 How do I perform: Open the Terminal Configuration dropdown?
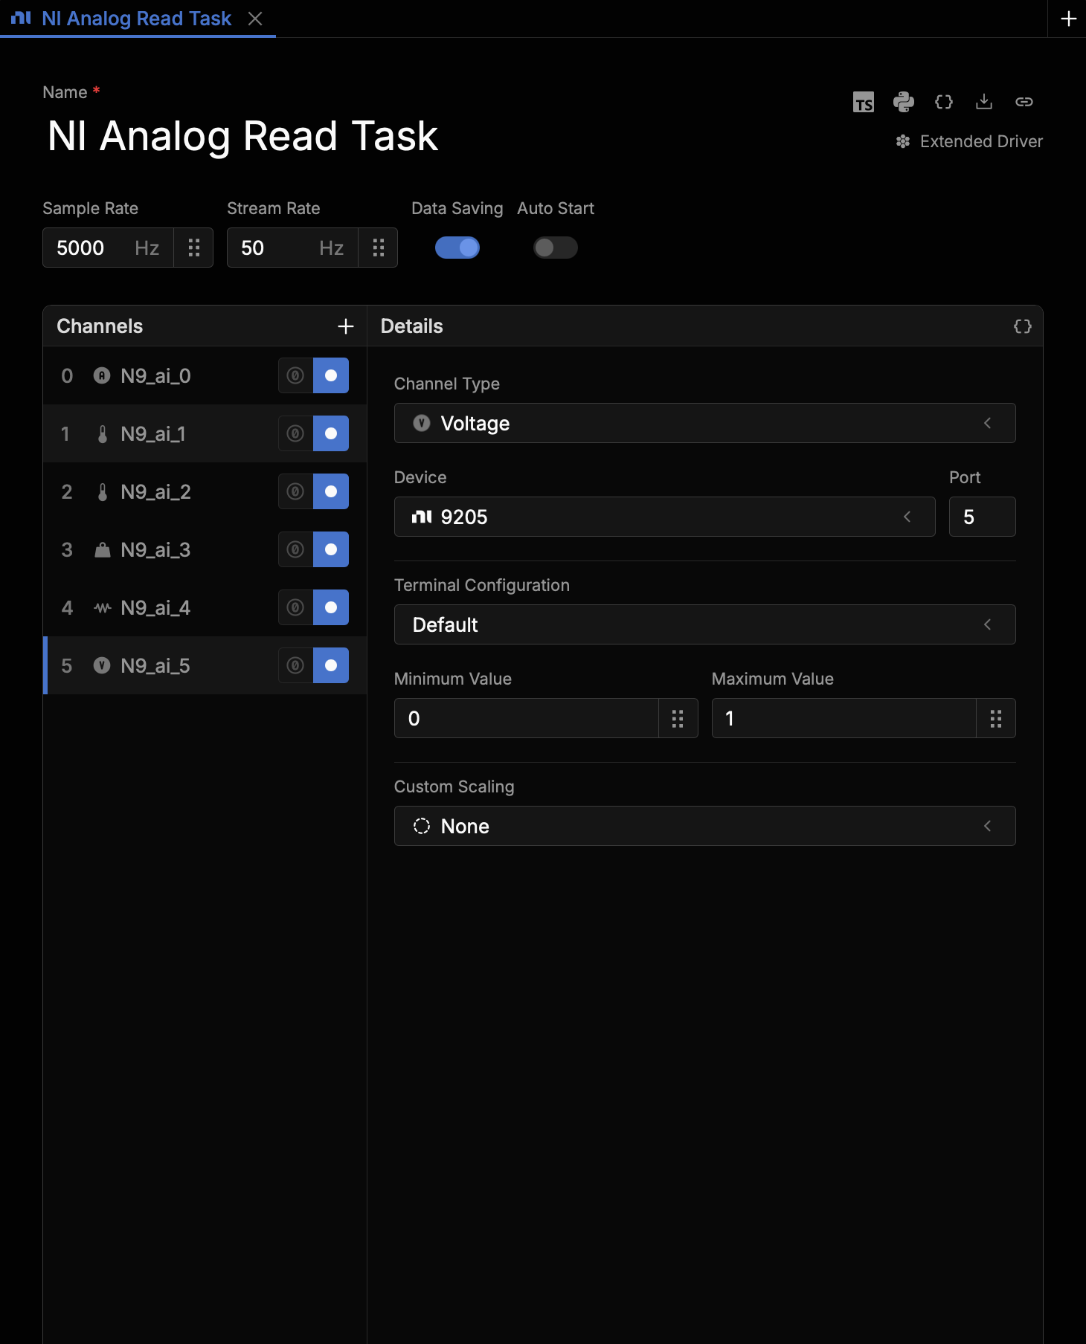pyautogui.click(x=704, y=624)
